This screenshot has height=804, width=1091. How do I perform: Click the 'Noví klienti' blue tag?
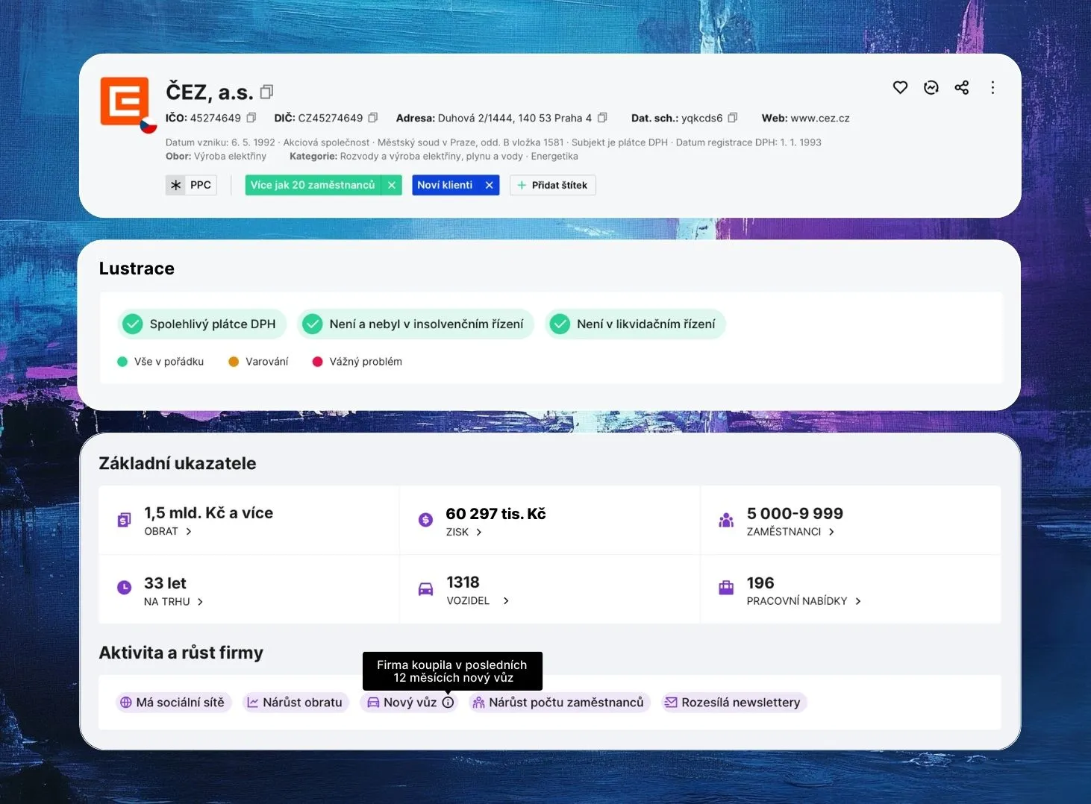point(445,185)
